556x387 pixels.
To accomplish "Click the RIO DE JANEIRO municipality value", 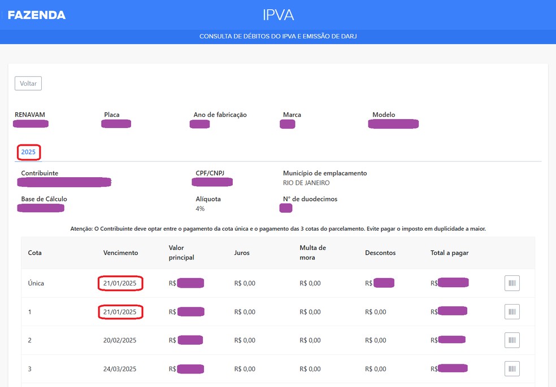I will point(306,183).
